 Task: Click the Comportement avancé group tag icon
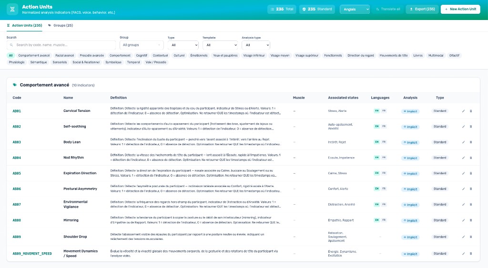[x=15, y=85]
